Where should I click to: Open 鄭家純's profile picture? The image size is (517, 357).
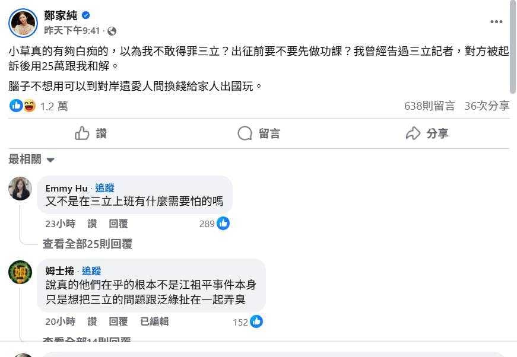(23, 23)
